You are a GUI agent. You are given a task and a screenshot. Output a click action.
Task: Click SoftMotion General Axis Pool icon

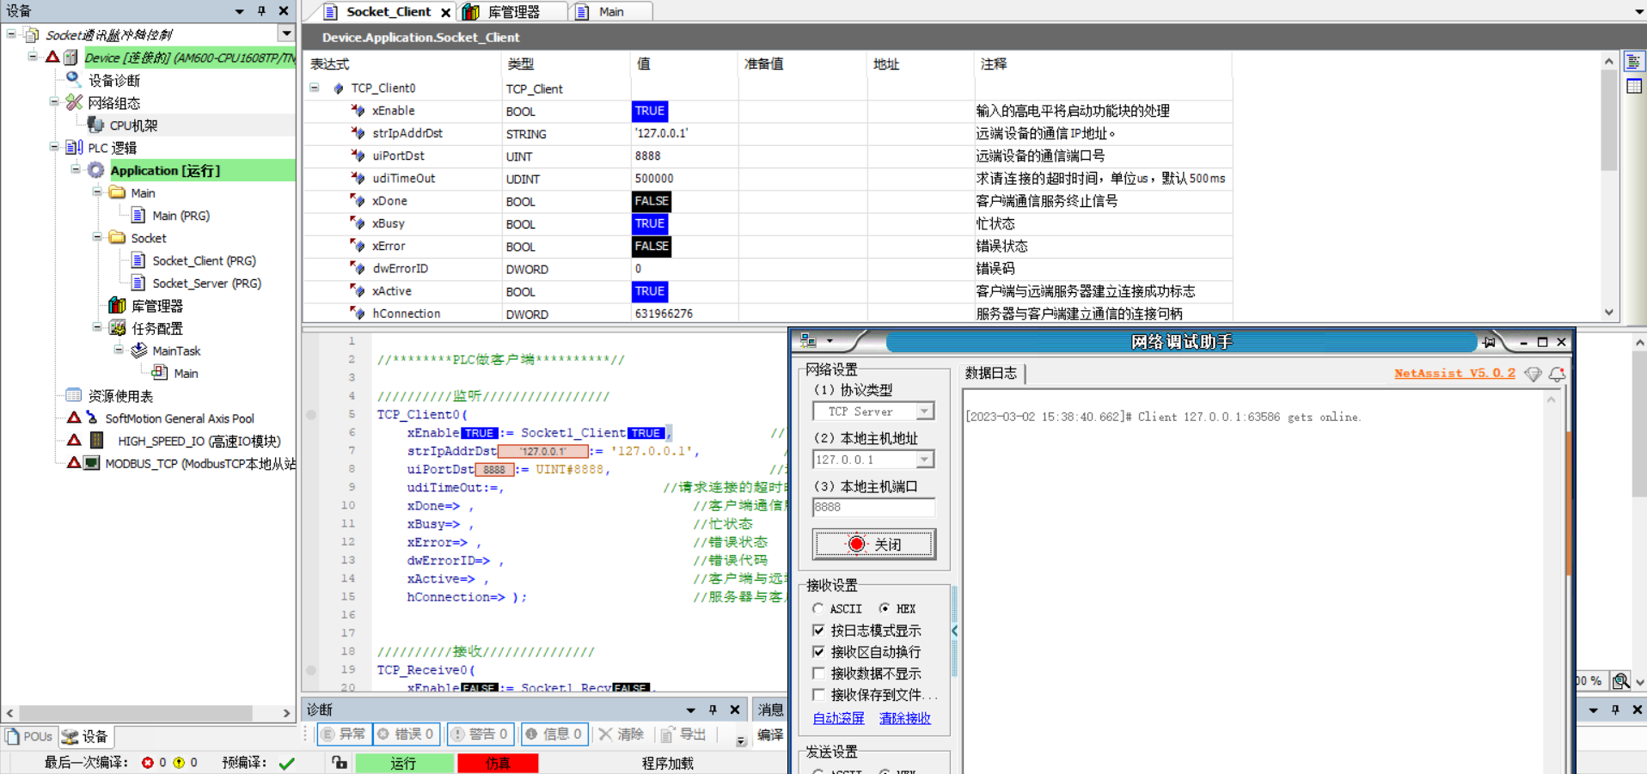(92, 418)
